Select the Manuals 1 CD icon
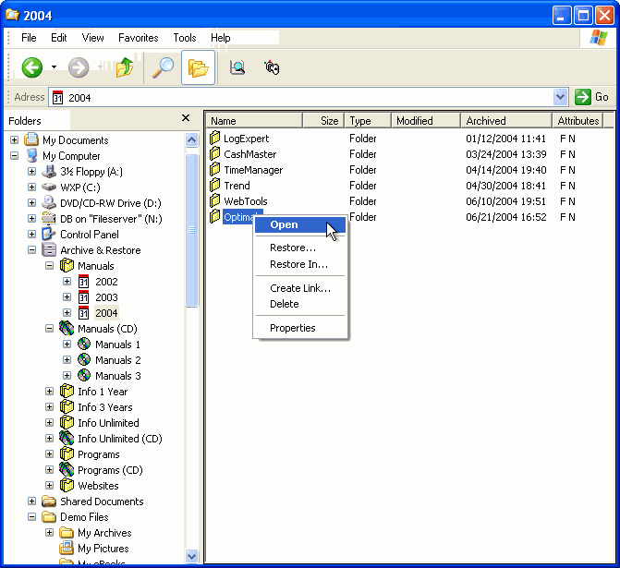The height and width of the screenshot is (568, 620). point(84,344)
